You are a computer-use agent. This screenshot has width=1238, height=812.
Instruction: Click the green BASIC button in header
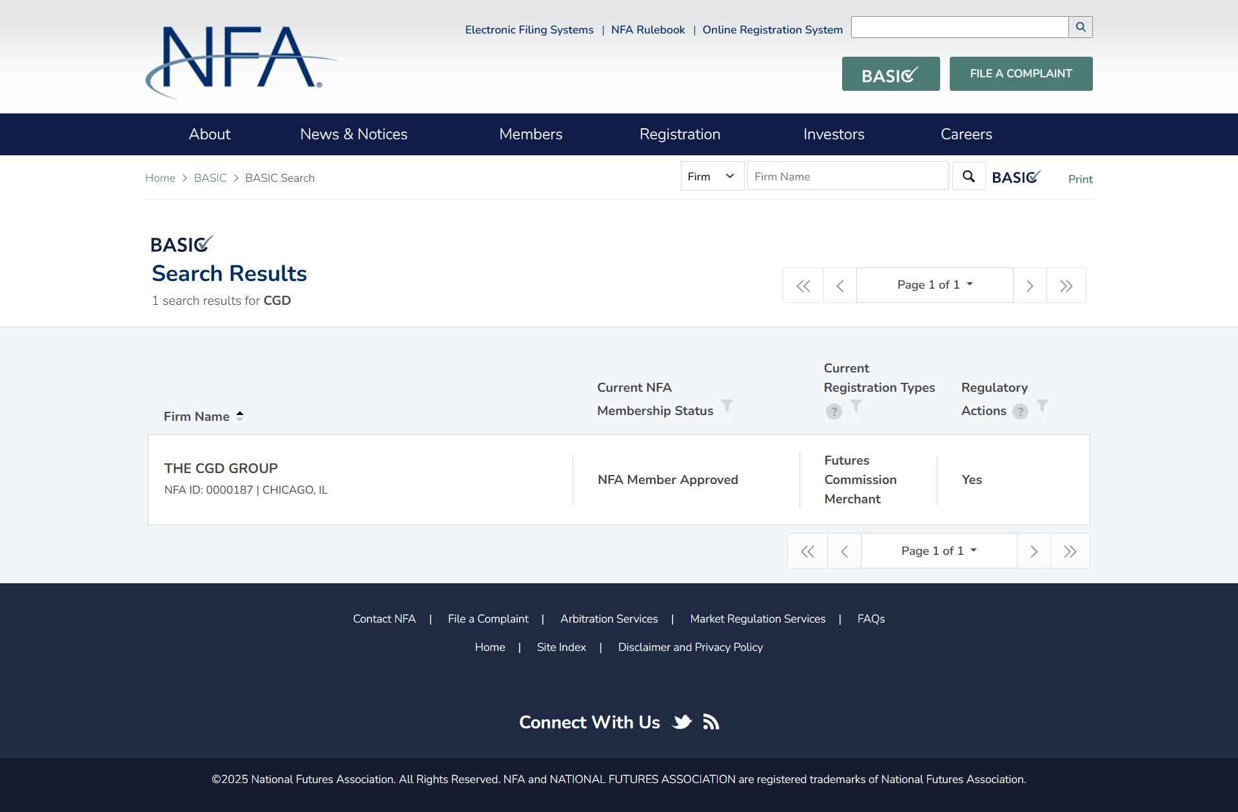pos(891,73)
